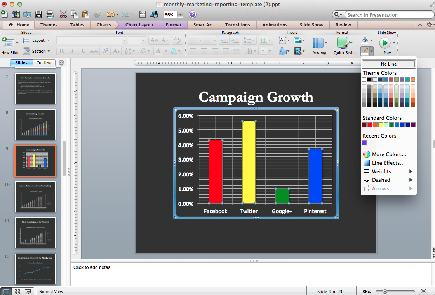Viewport: 435px width, 295px height.
Task: Save the presentation with the floppy disk icon
Action: point(38,14)
